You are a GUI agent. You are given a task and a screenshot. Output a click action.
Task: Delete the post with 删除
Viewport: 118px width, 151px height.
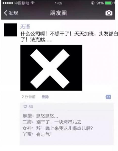[45, 97]
